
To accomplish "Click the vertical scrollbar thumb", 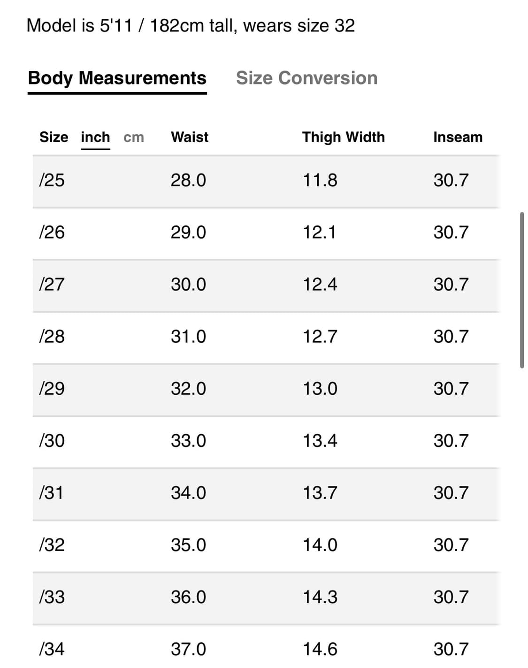I will [522, 290].
